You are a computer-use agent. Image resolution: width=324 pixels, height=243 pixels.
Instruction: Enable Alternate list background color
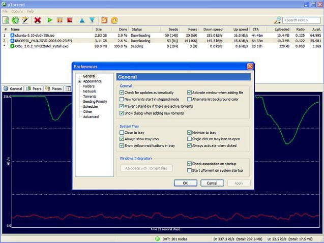click(x=190, y=99)
